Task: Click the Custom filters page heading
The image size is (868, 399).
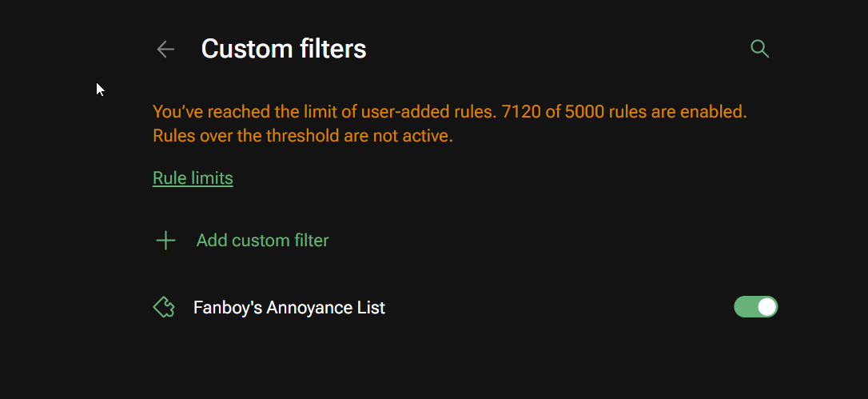Action: tap(284, 50)
